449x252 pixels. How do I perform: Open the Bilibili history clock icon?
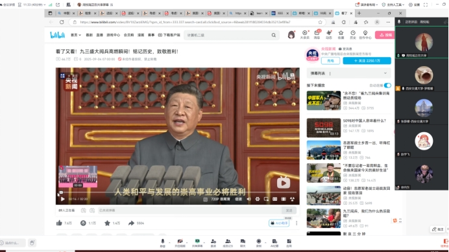353,34
